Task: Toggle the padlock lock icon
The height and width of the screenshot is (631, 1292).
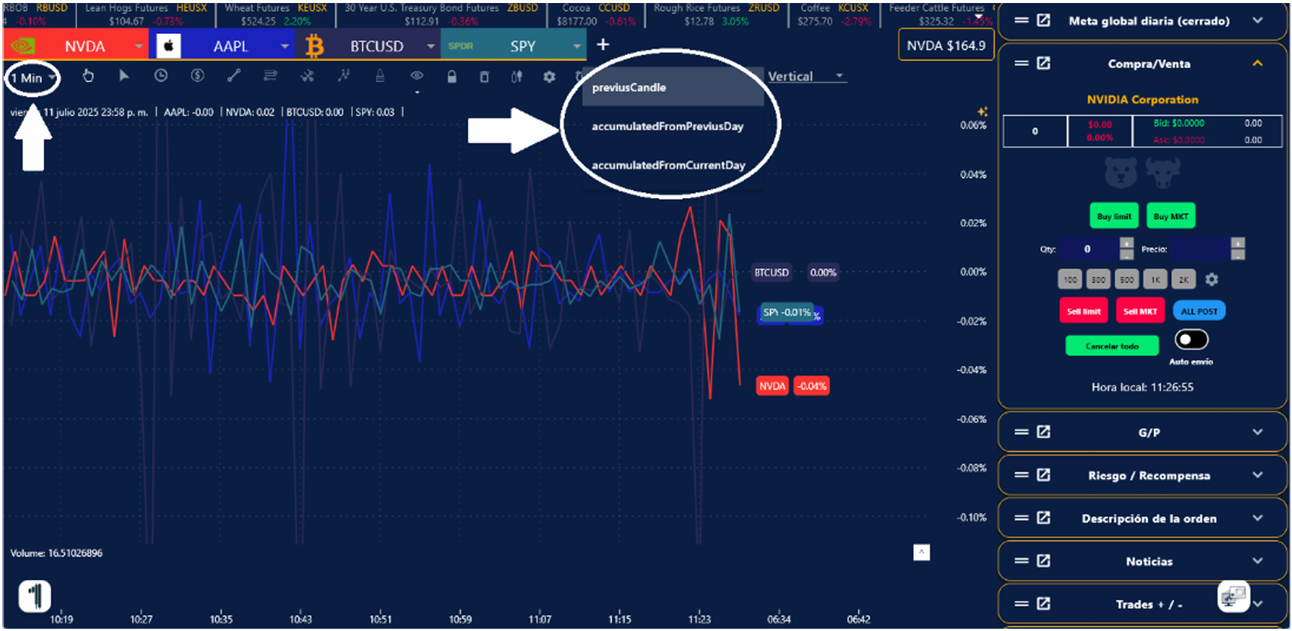Action: (451, 77)
